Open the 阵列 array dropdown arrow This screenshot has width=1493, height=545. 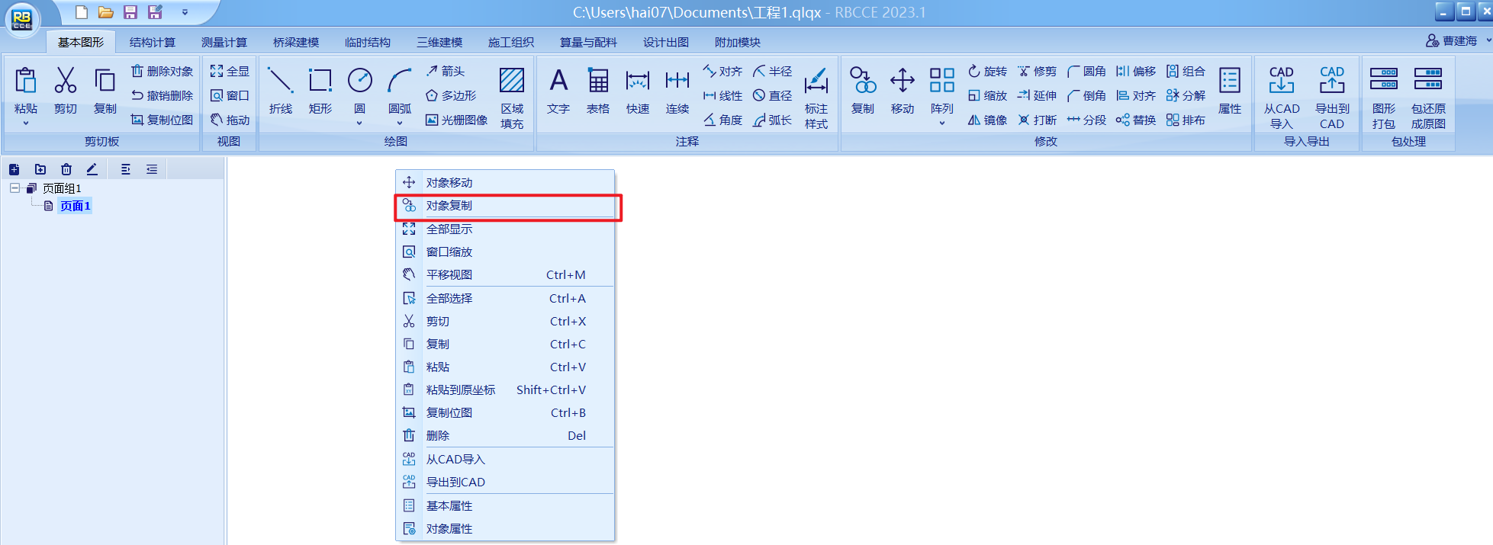click(x=941, y=123)
